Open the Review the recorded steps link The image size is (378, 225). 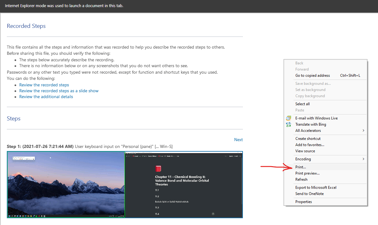click(x=44, y=84)
